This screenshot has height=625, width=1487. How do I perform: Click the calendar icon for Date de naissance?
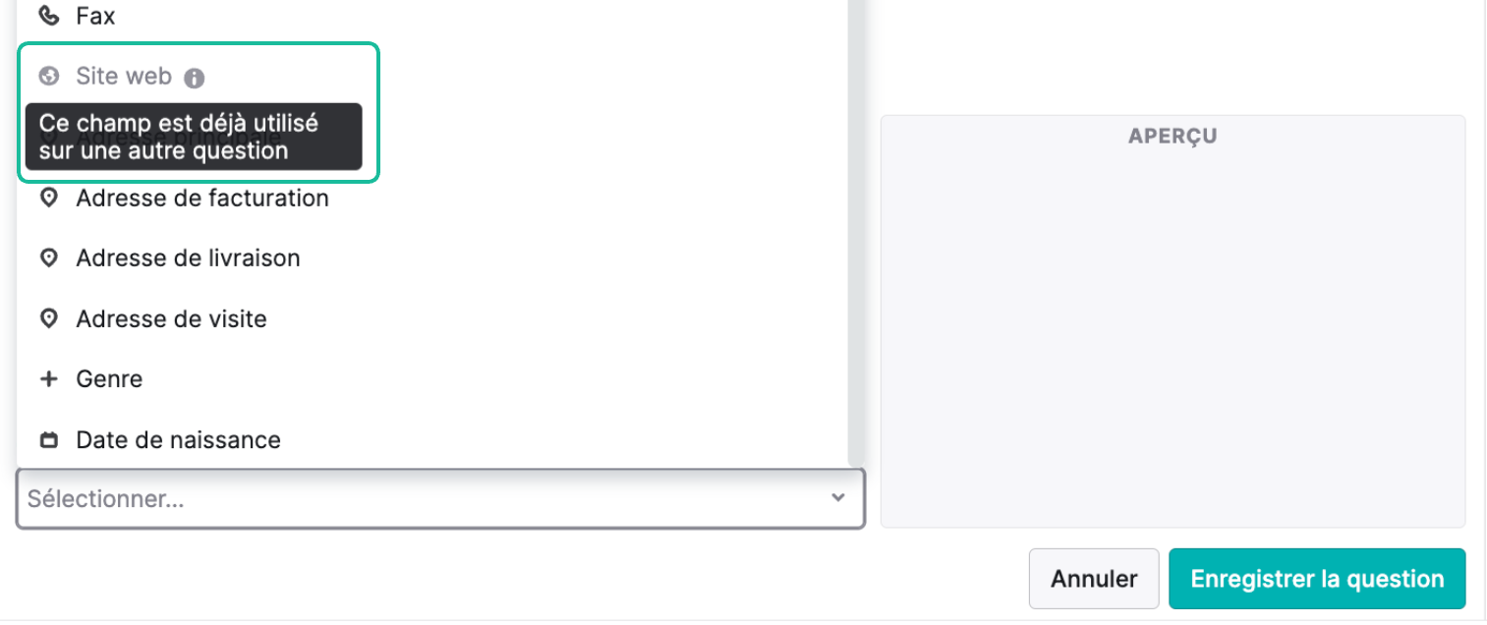click(x=48, y=440)
